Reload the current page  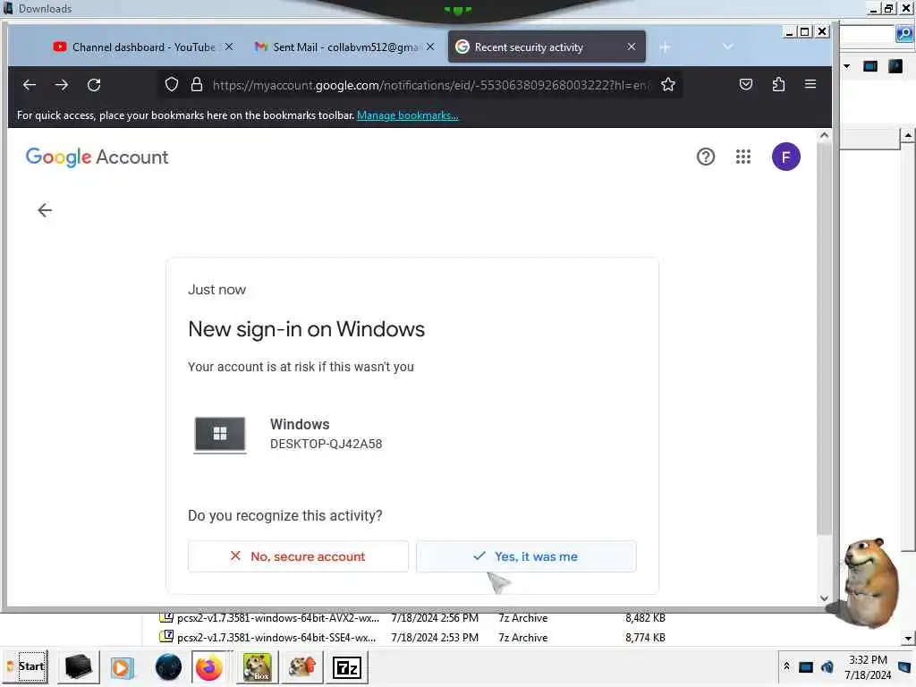pos(94,85)
